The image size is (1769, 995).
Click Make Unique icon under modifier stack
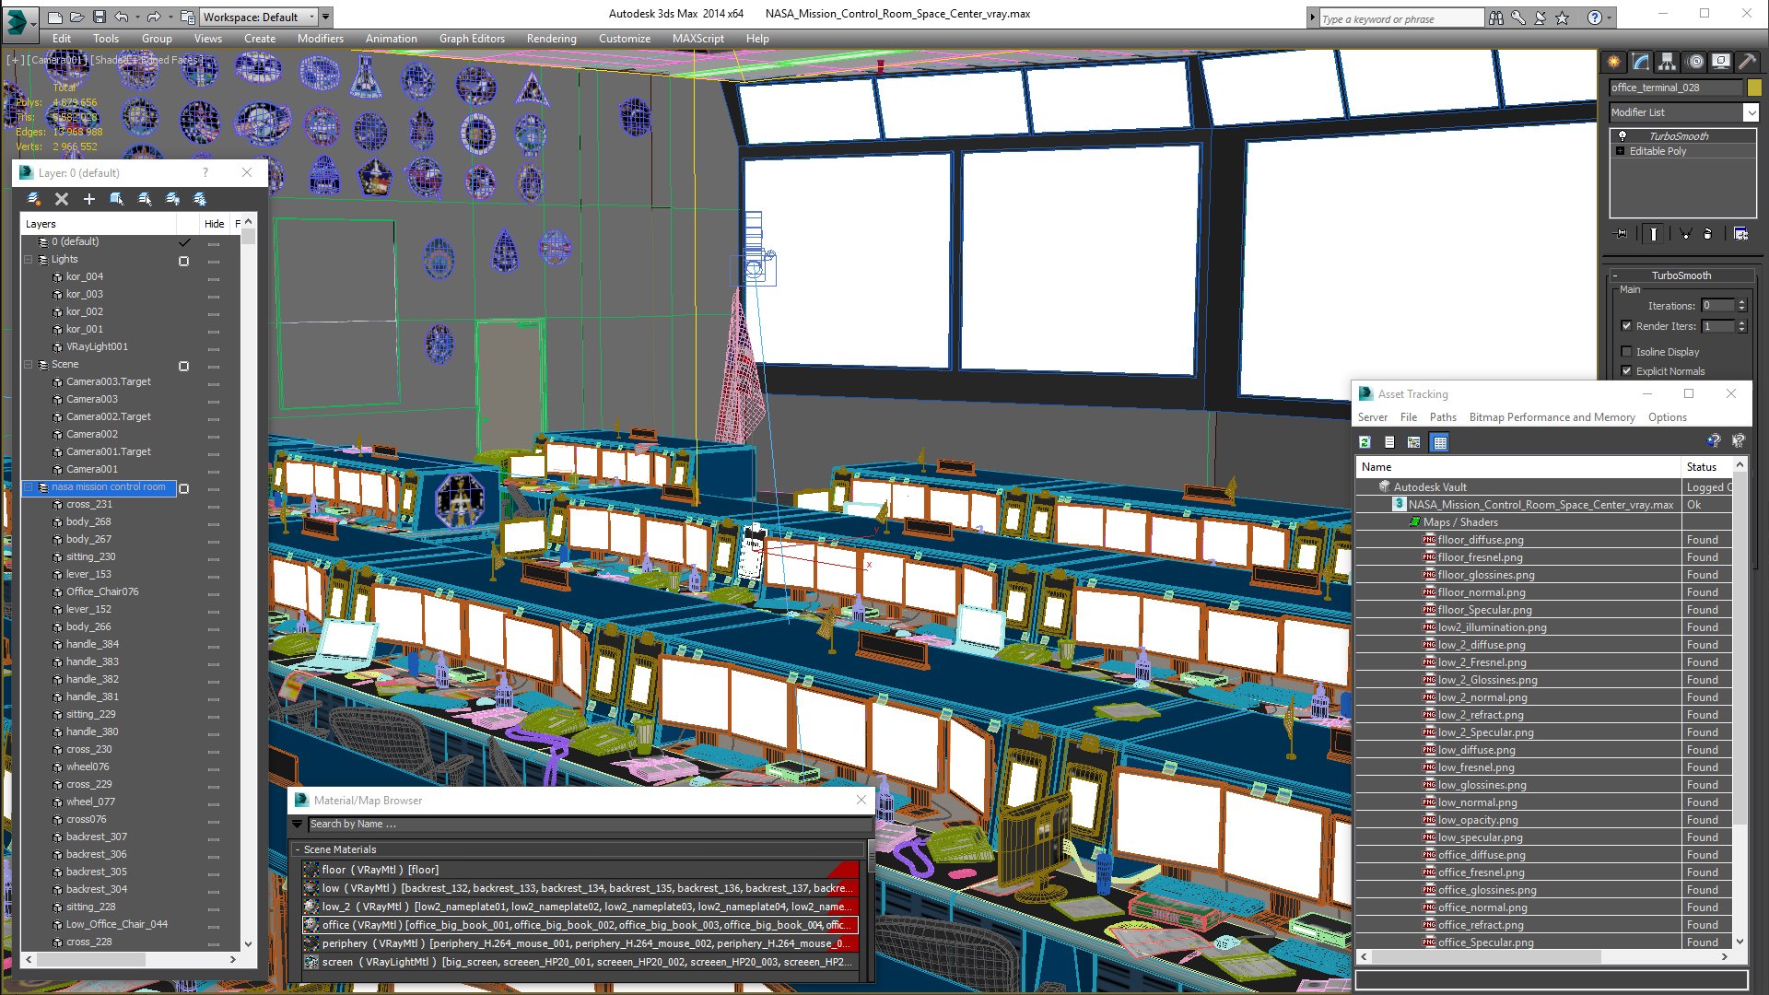(x=1685, y=234)
